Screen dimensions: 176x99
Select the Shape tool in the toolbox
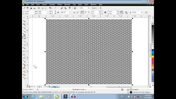[24, 21]
